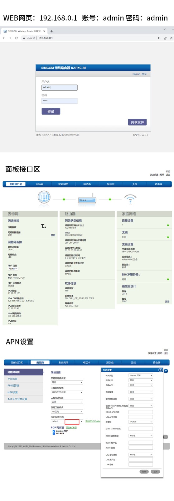Open 因特网 tab in the panel overview page

coord(40,184)
